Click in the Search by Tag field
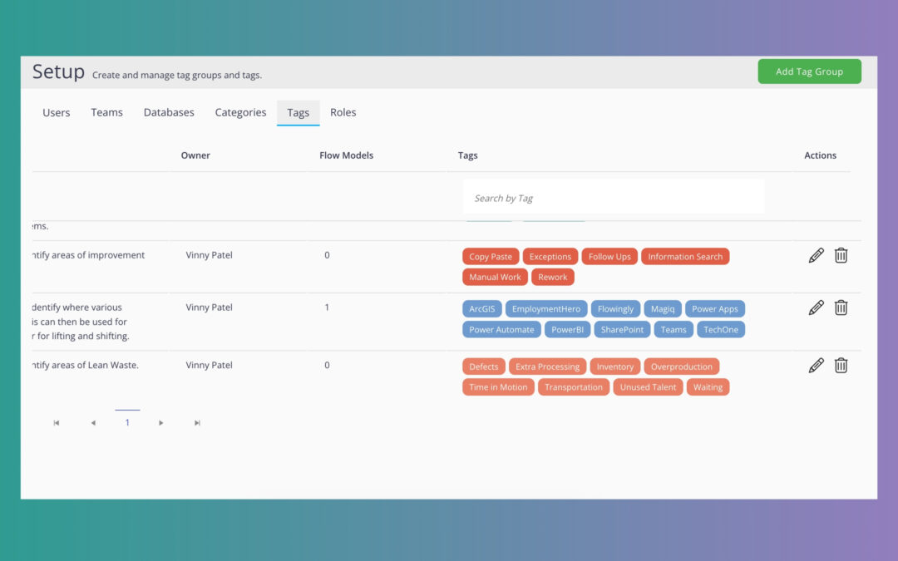Screen dimensions: 898x561 coord(613,198)
